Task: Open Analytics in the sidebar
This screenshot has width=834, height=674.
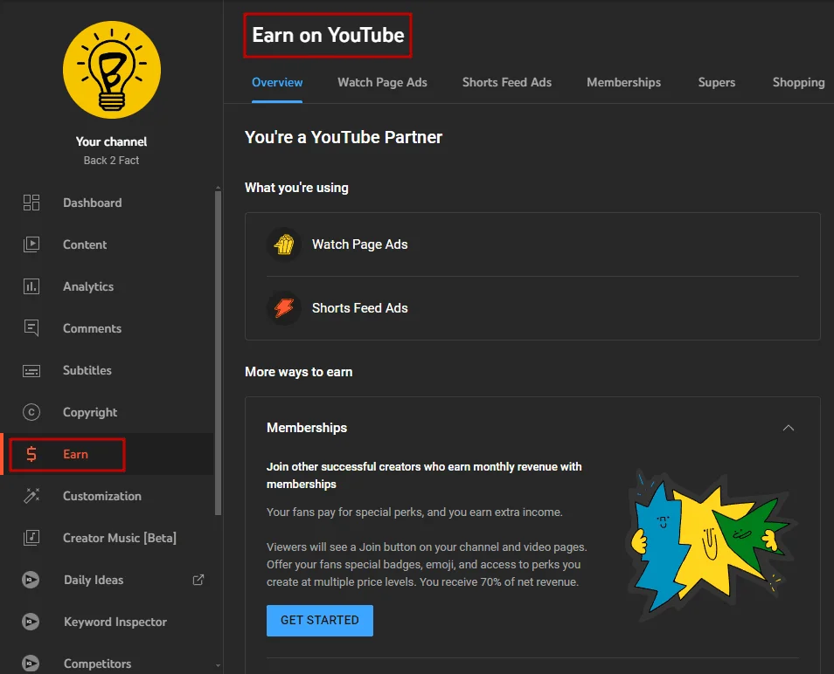Action: [88, 287]
